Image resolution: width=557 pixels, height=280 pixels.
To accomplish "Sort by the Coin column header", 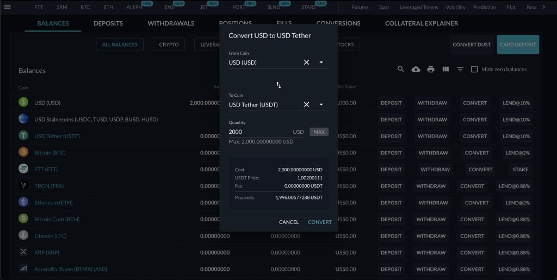I will pos(23,88).
